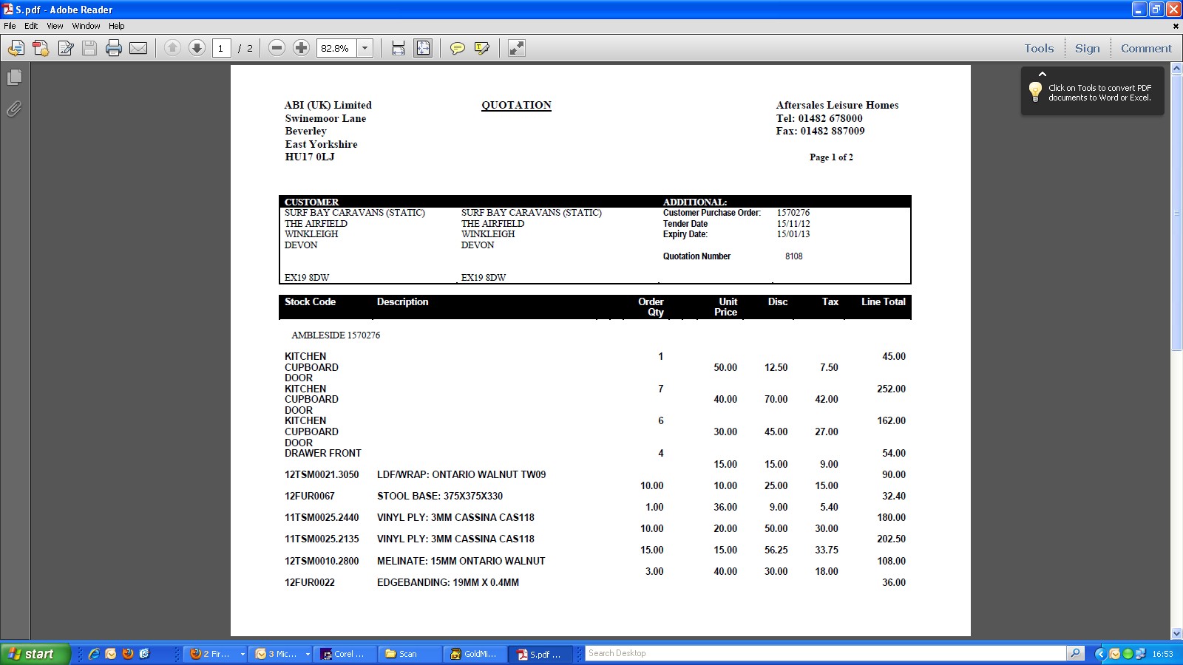Open the Sign pane
The width and height of the screenshot is (1183, 665).
pos(1087,49)
